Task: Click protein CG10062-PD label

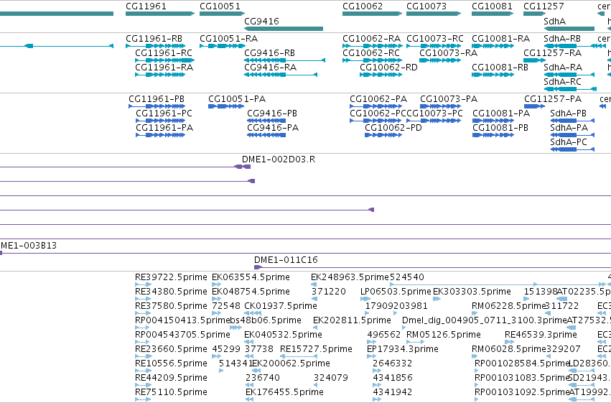Action: point(393,128)
